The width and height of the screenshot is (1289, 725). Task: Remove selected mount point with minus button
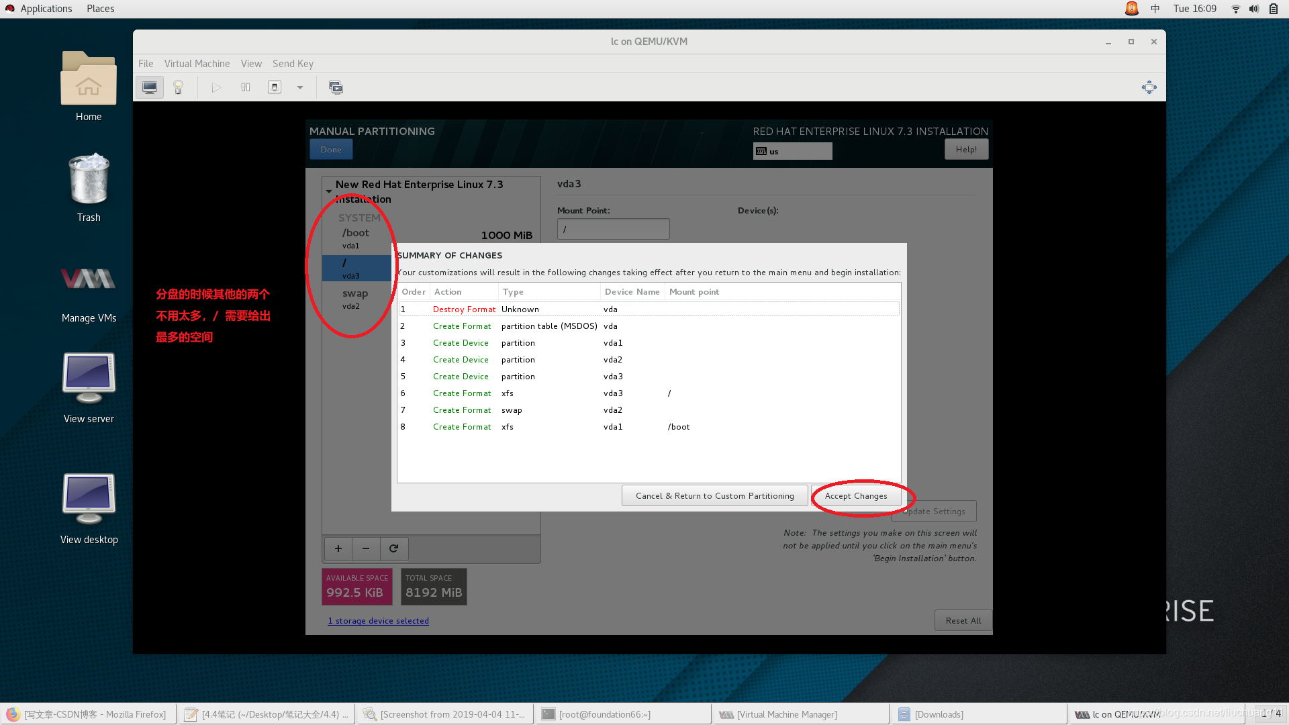tap(366, 548)
